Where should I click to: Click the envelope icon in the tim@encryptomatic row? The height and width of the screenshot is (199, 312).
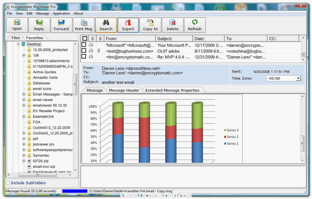[x=91, y=57]
